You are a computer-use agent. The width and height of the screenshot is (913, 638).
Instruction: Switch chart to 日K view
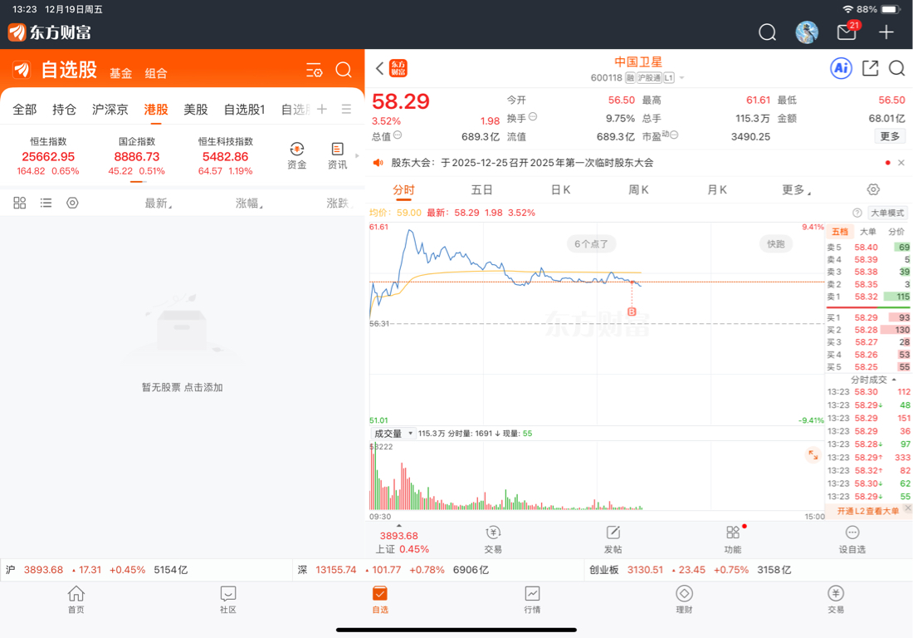(560, 190)
